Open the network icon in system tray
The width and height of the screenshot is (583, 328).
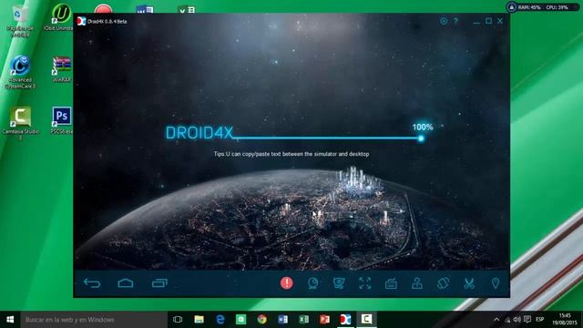point(507,320)
